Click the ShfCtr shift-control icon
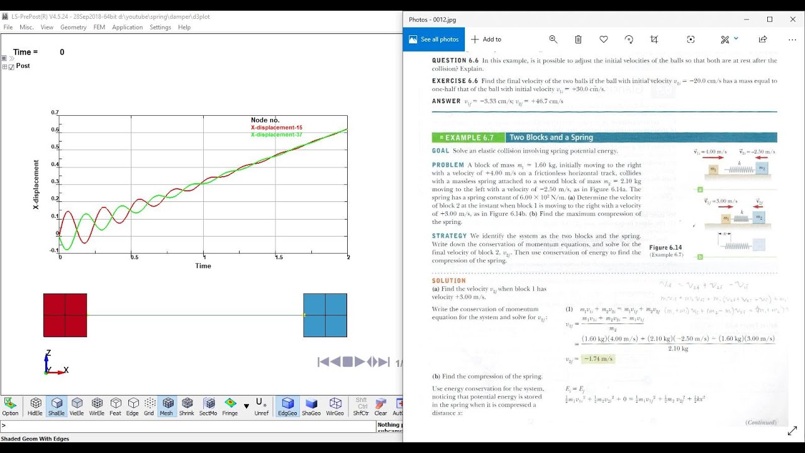The height and width of the screenshot is (453, 805). click(x=361, y=406)
